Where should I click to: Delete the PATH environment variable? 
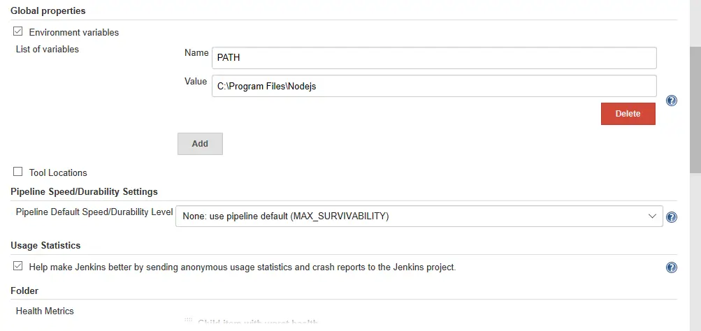click(628, 113)
